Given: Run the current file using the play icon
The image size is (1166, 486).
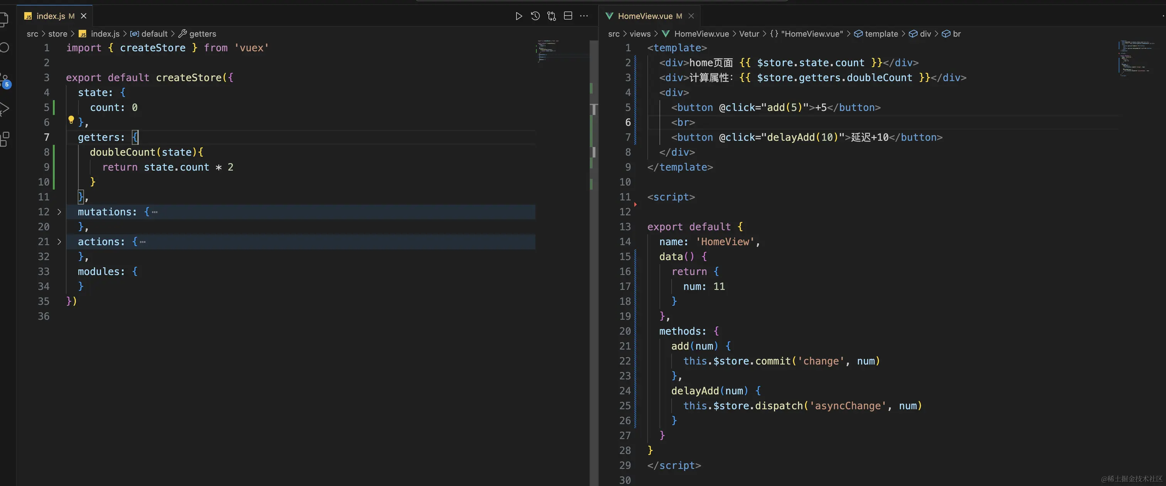Looking at the screenshot, I should click(518, 16).
